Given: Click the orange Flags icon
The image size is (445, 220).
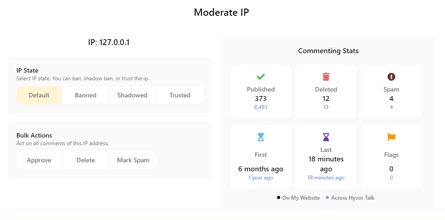Looking at the screenshot, I should (391, 137).
